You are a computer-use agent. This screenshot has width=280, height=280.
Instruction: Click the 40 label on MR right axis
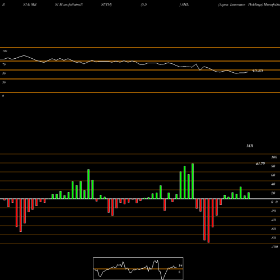(273, 184)
